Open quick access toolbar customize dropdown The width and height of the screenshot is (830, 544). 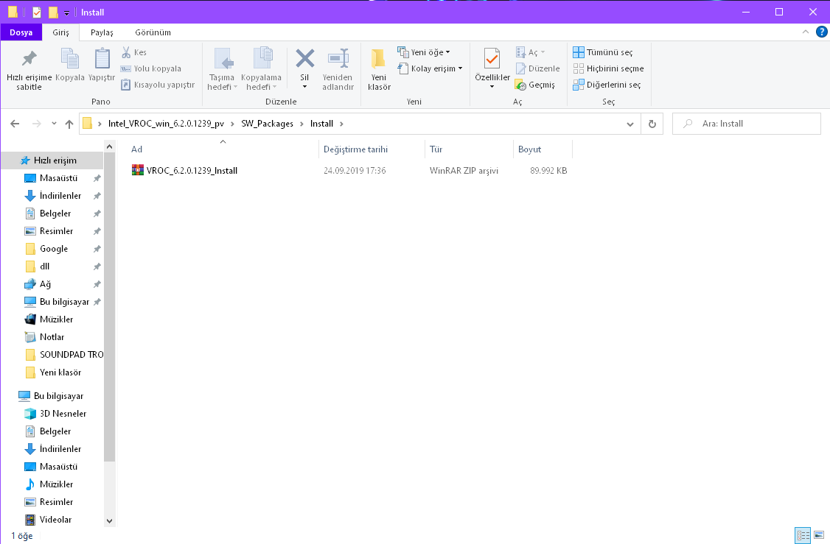point(66,13)
